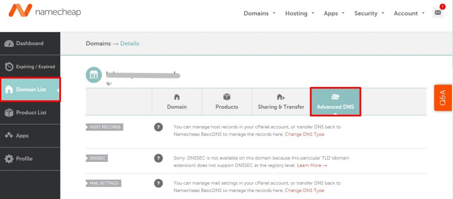Click the DNSSEC Learn More link
This screenshot has height=199, width=453.
[312, 165]
